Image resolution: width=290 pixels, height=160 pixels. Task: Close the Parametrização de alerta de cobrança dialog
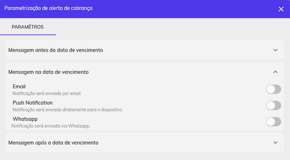[x=281, y=9]
